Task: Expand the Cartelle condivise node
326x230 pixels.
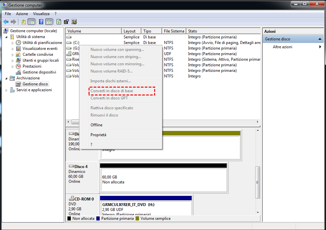Action: 12,55
